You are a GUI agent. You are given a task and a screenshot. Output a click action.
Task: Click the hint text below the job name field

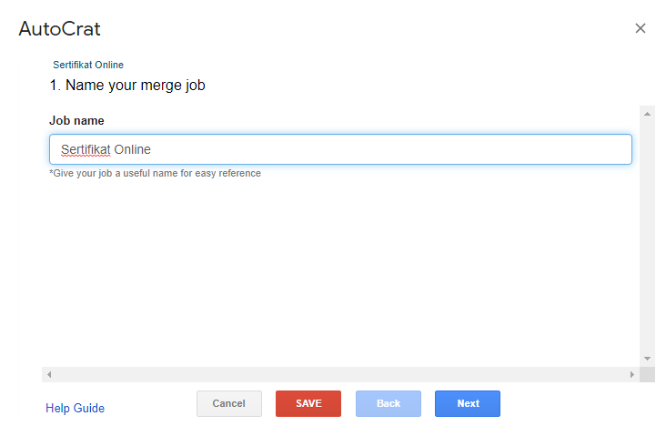[155, 174]
